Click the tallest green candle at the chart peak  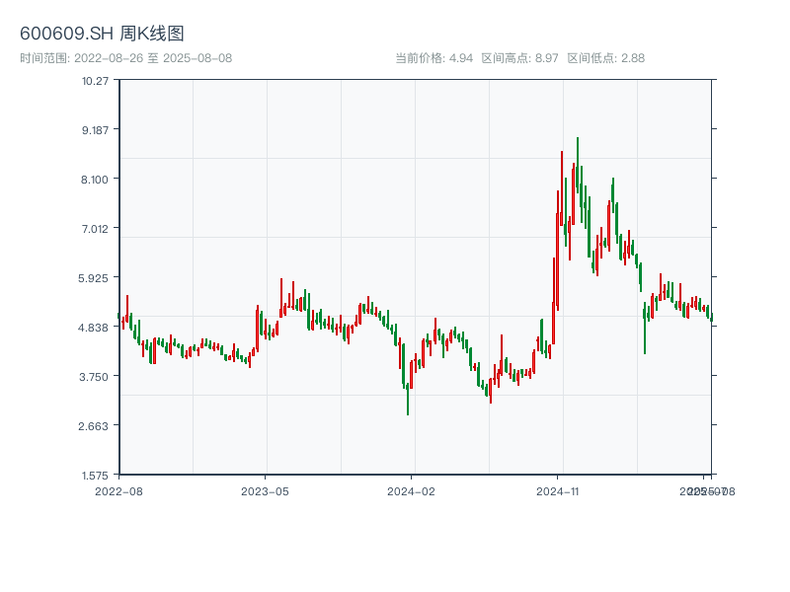[x=578, y=166]
